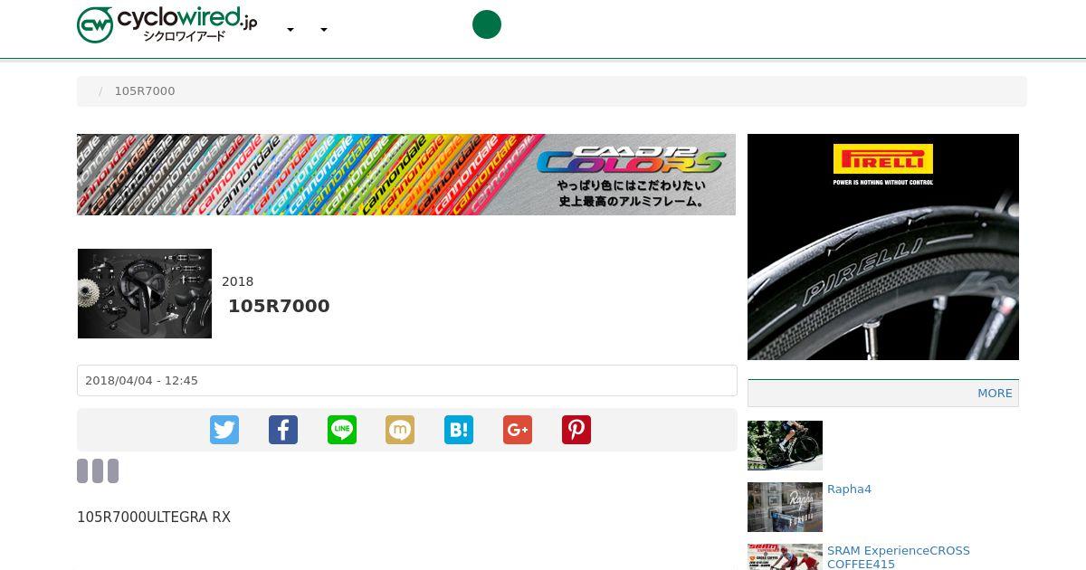
Task: Open the 105R7000 breadcrumb entry
Action: pyautogui.click(x=145, y=91)
